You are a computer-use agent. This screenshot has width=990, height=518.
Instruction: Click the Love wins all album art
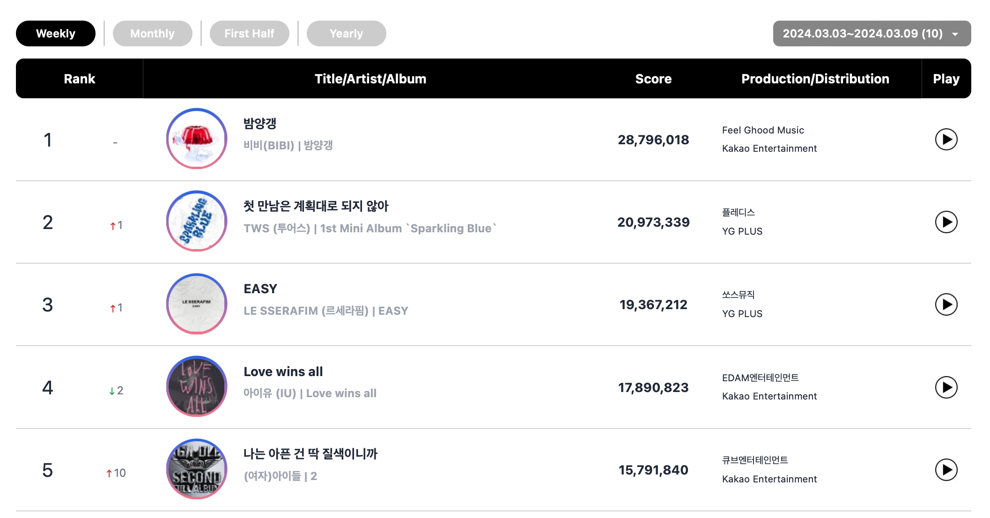[197, 386]
